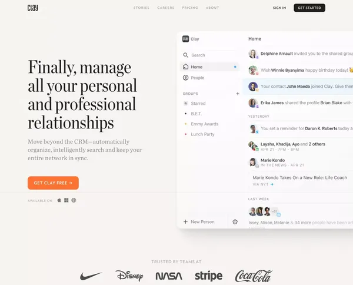
Task: Click Erika James avatar
Action: point(253,103)
